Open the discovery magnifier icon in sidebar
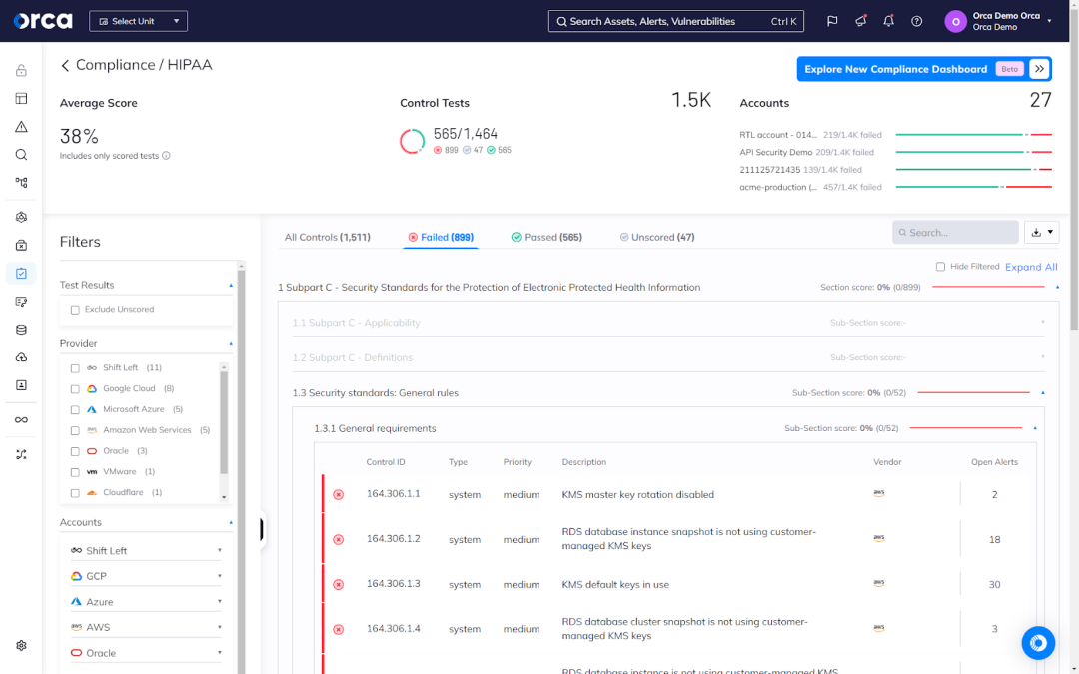The width and height of the screenshot is (1079, 674). point(21,155)
